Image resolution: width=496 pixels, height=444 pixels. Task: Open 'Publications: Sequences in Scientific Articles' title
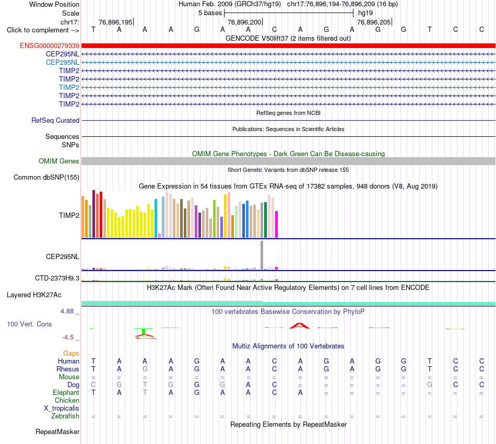click(288, 129)
